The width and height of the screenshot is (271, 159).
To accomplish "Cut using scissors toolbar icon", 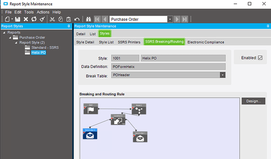I will pyautogui.click(x=52, y=19).
